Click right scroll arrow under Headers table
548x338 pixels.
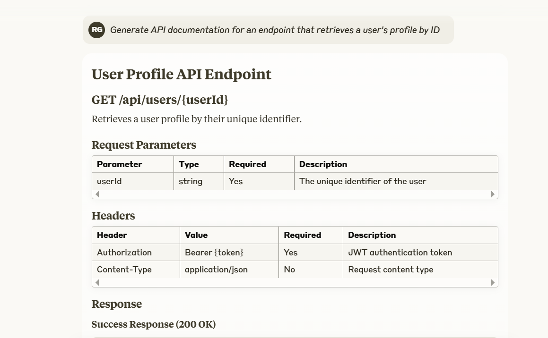(493, 283)
